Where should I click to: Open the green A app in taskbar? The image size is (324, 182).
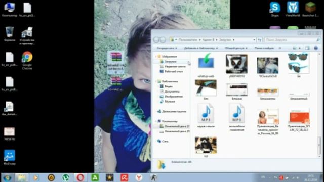(95, 177)
